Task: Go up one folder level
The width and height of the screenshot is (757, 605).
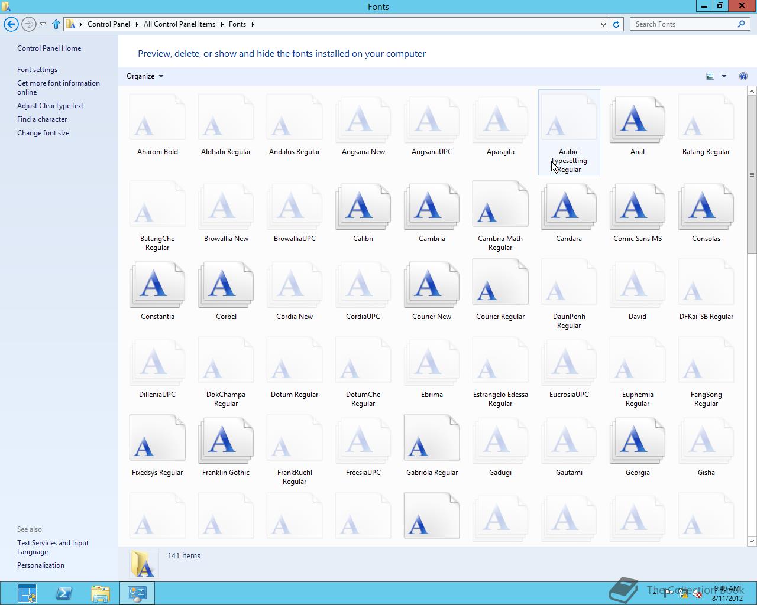Action: (x=56, y=24)
